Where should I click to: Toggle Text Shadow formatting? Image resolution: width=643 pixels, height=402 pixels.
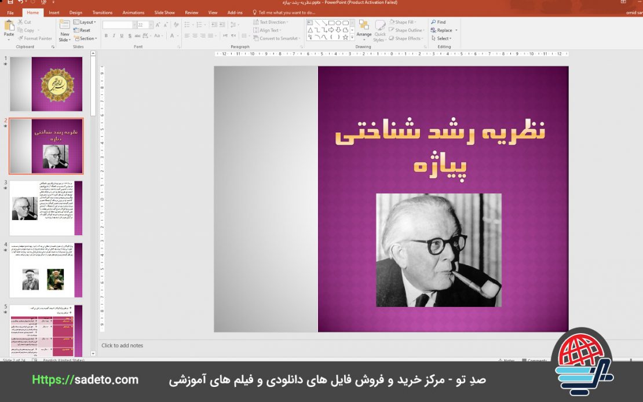click(x=130, y=36)
